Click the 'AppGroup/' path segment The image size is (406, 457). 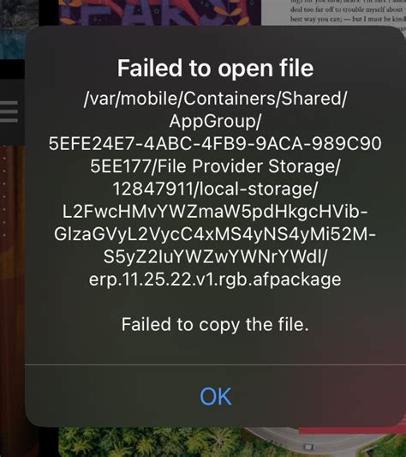(215, 121)
